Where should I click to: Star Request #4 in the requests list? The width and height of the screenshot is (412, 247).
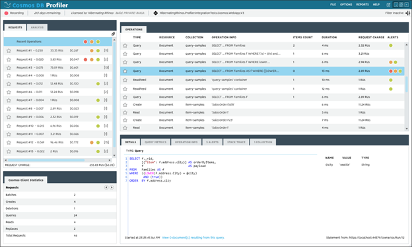(x=9, y=76)
